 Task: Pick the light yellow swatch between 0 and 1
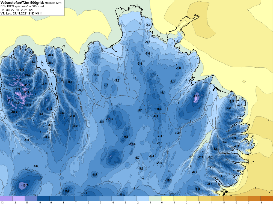168,199
